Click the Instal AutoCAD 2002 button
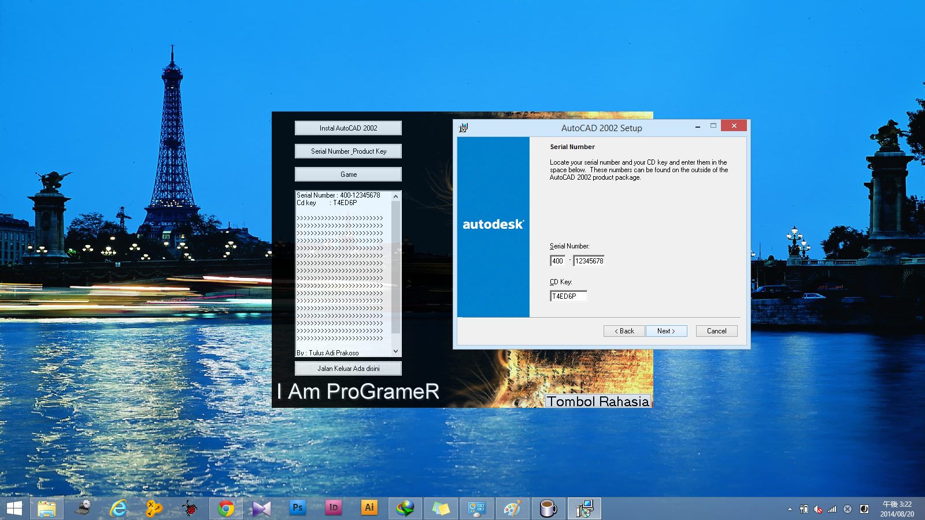 tap(348, 128)
